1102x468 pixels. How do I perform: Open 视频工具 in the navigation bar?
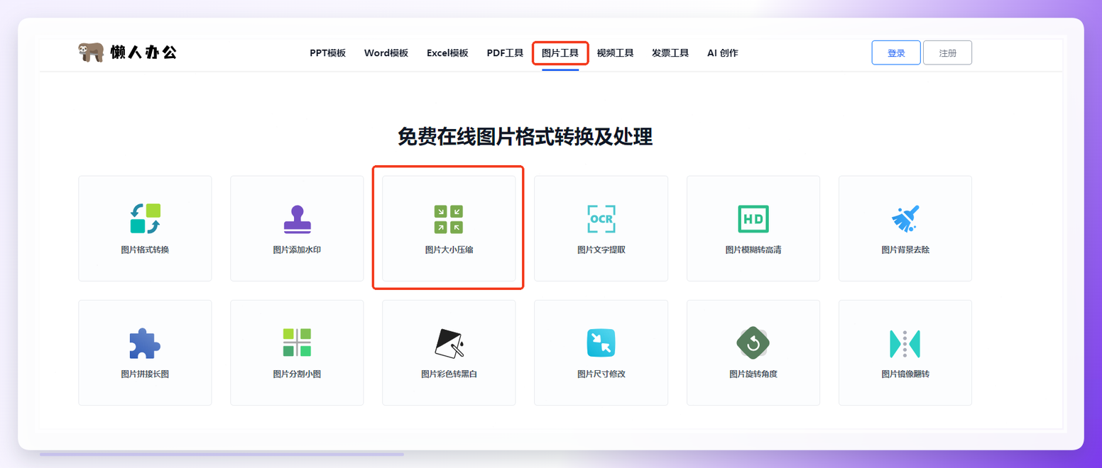(615, 52)
